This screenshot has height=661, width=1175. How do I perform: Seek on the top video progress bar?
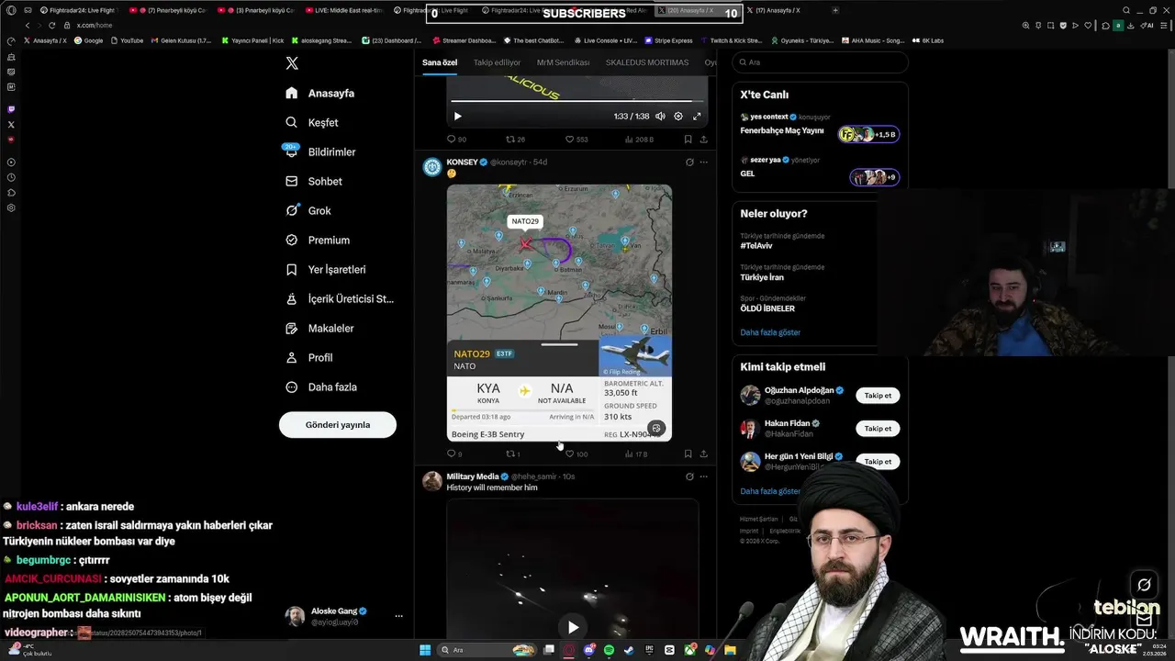(577, 101)
